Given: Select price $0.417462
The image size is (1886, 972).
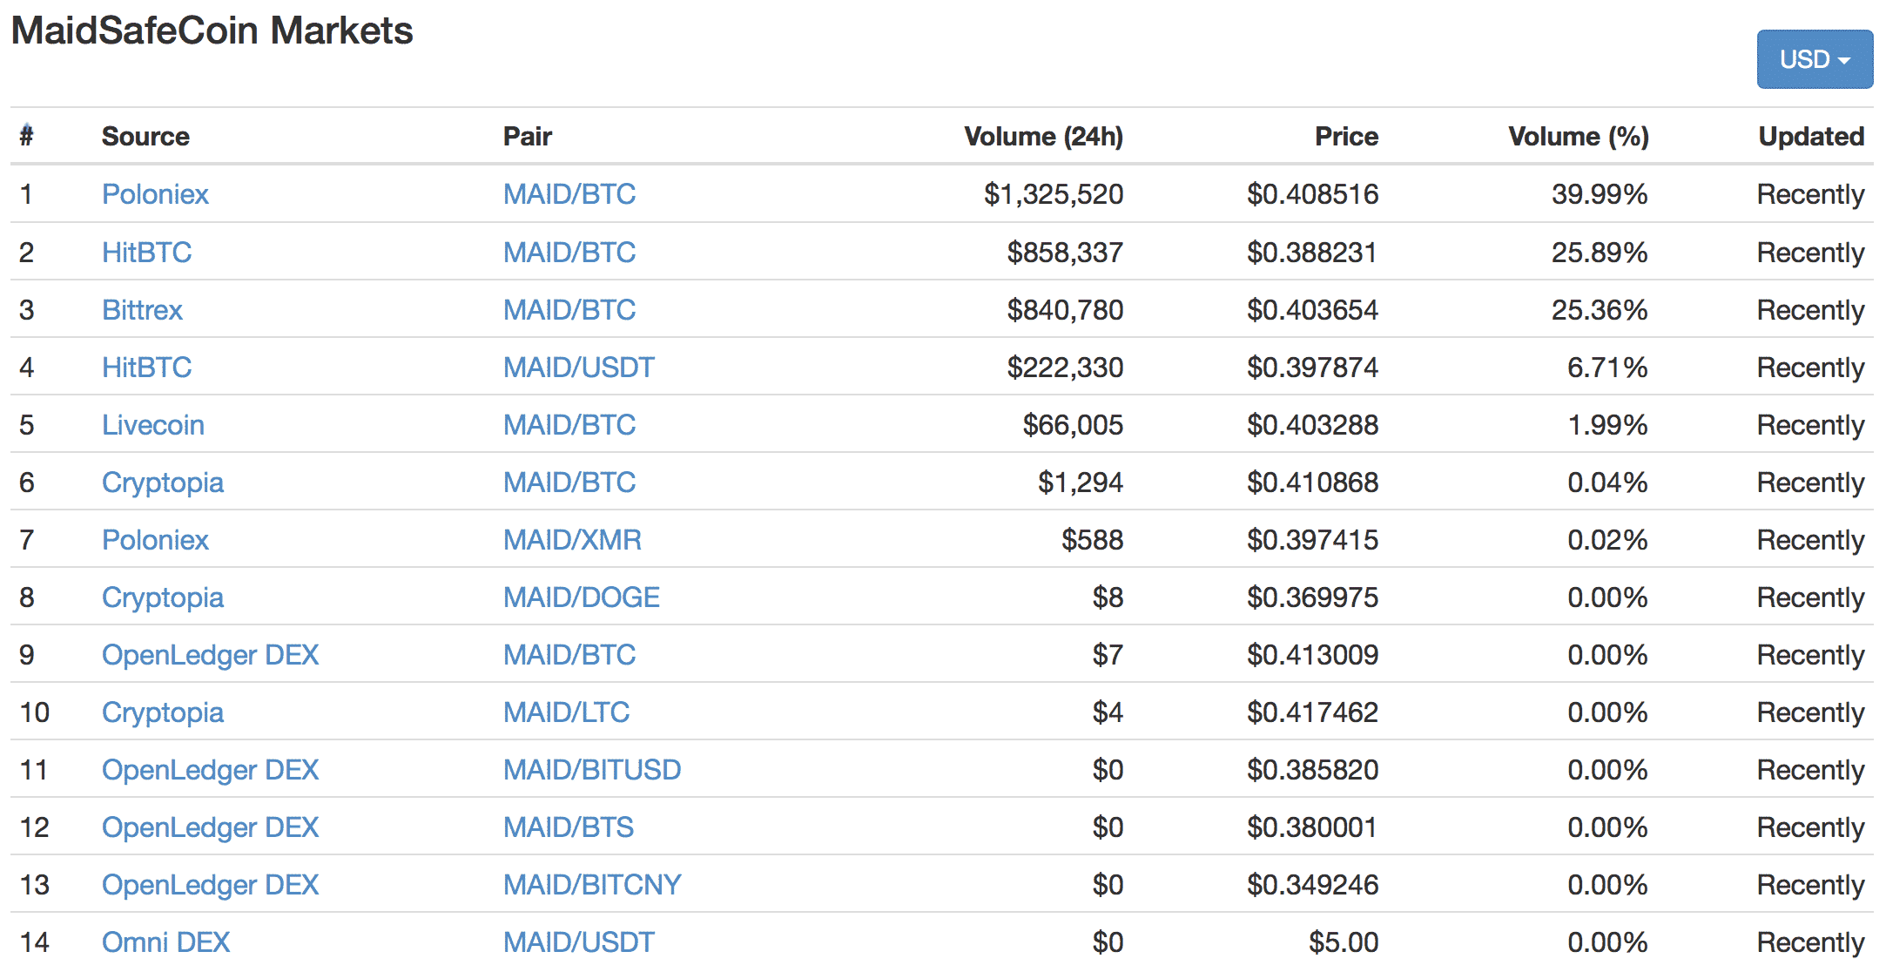Looking at the screenshot, I should tap(1312, 712).
